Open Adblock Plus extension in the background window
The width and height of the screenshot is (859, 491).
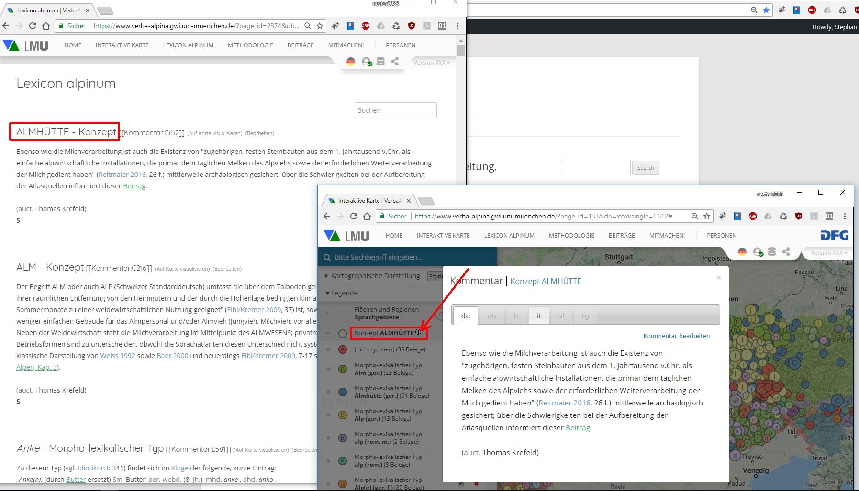point(812,10)
